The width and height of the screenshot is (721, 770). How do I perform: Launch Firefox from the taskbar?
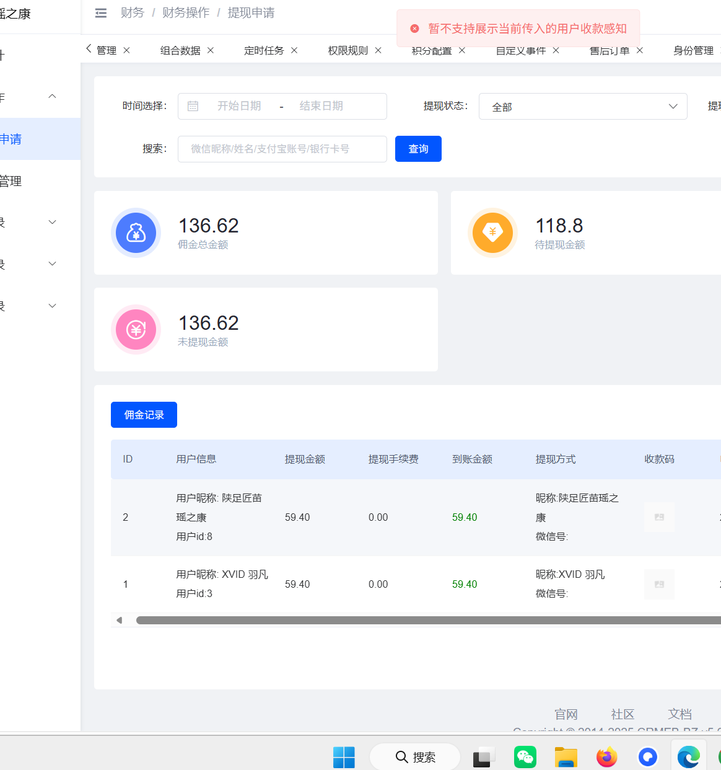click(x=606, y=757)
